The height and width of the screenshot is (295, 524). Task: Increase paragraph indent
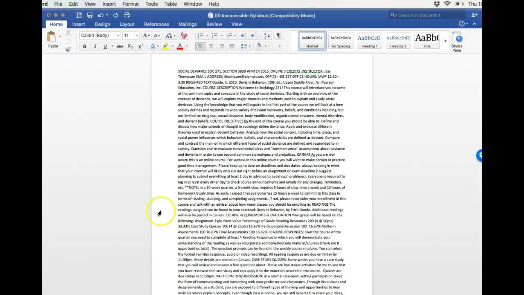tap(254, 36)
